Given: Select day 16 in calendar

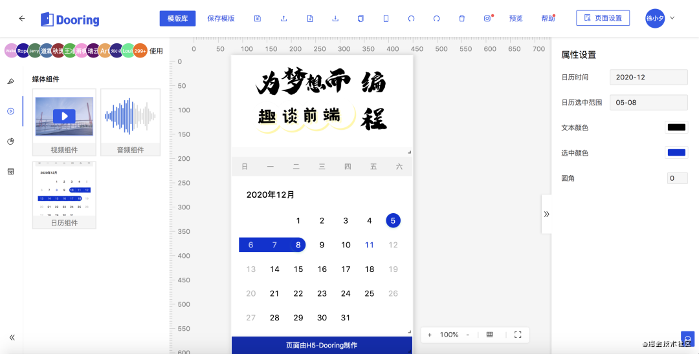Looking at the screenshot, I should (322, 269).
